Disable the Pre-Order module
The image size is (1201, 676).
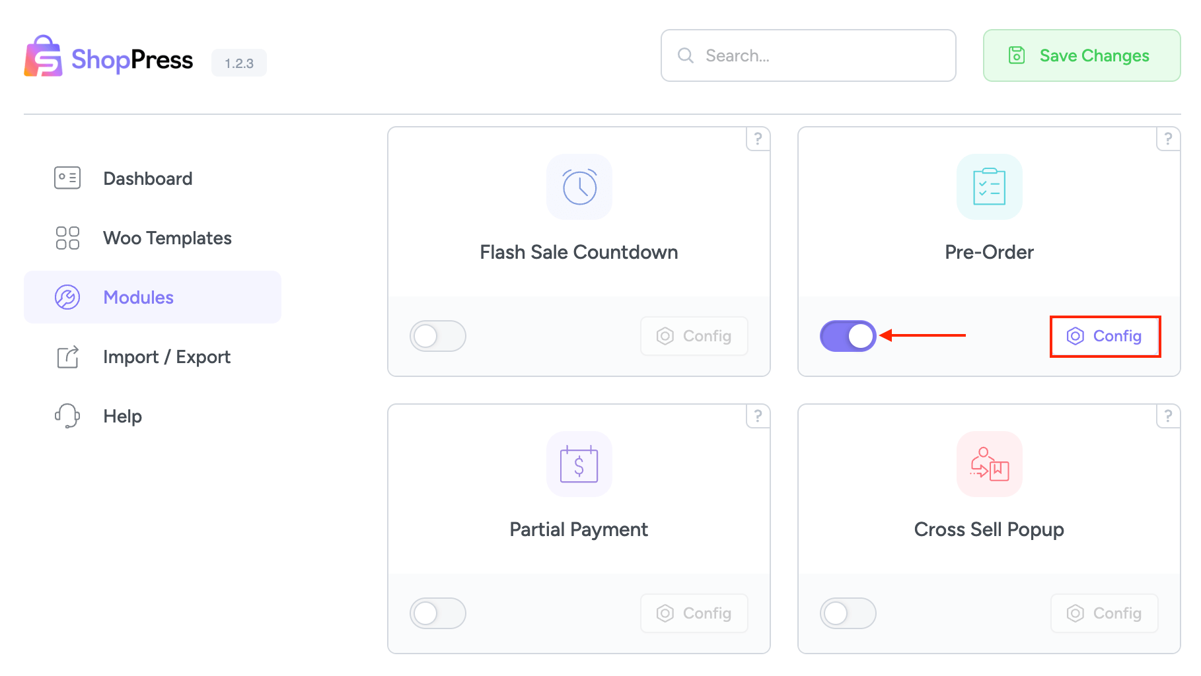pos(848,336)
